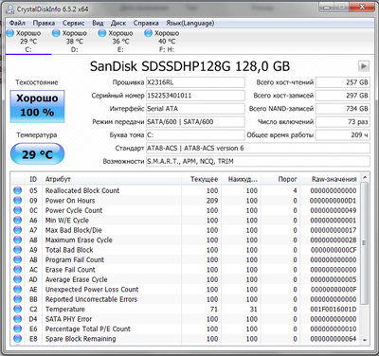
Task: Select the E: drive status orb
Action: [102, 33]
